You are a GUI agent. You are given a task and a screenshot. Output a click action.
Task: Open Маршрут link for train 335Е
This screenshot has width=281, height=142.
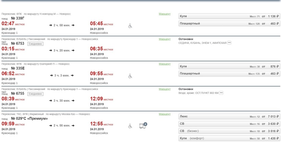[165, 64]
